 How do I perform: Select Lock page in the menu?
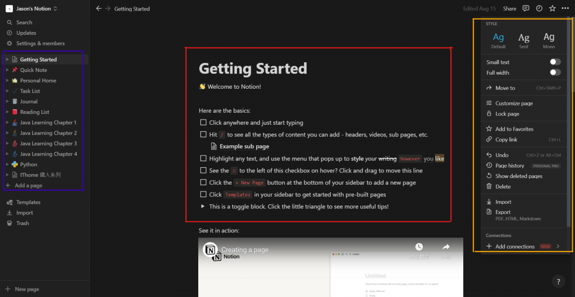pos(523,113)
